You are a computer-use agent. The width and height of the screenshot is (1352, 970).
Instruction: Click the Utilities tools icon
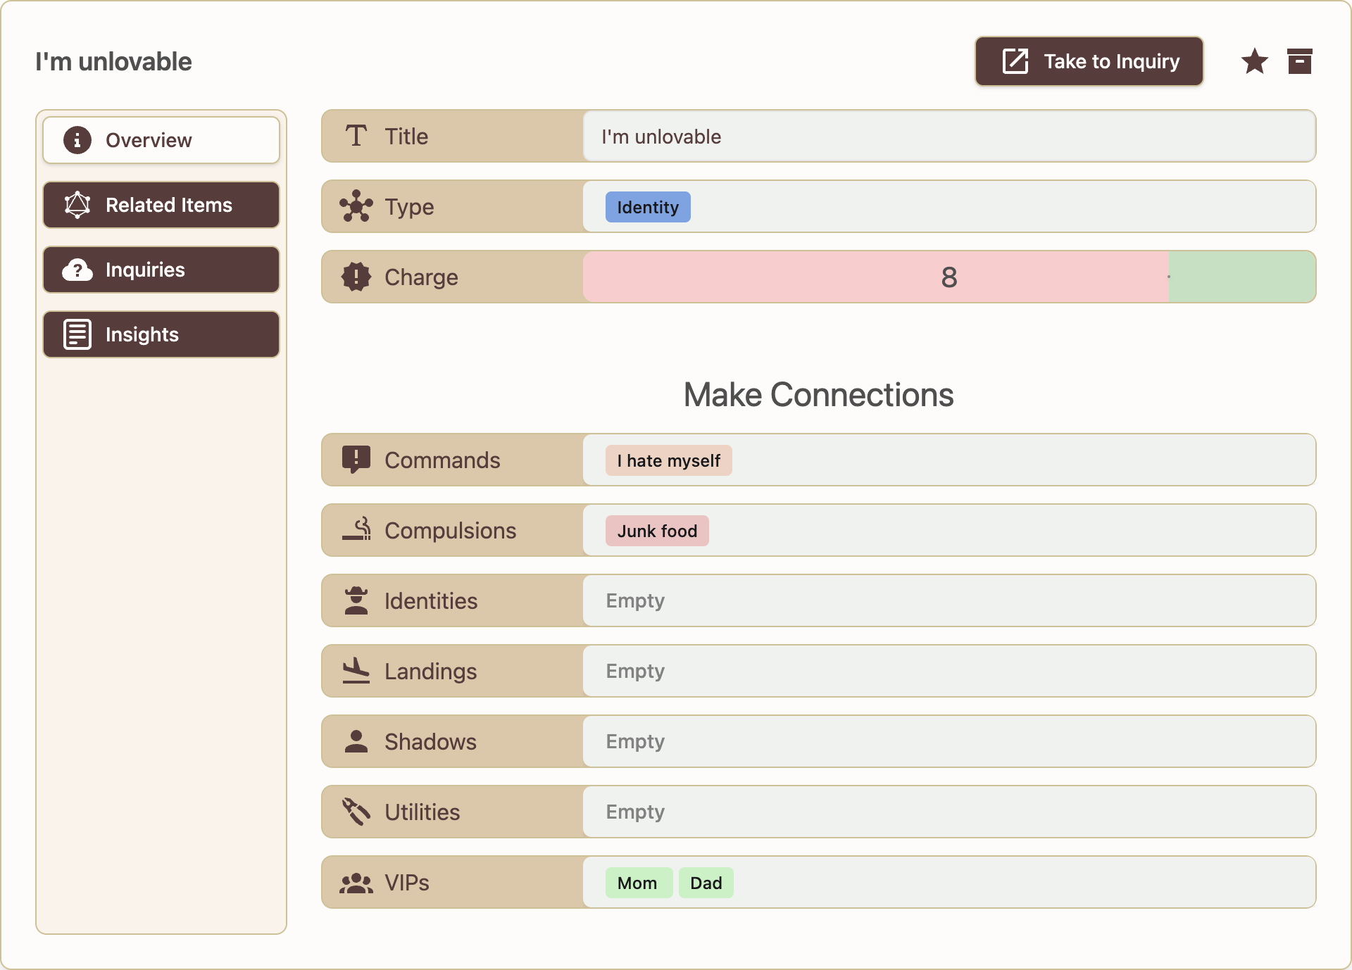coord(356,811)
